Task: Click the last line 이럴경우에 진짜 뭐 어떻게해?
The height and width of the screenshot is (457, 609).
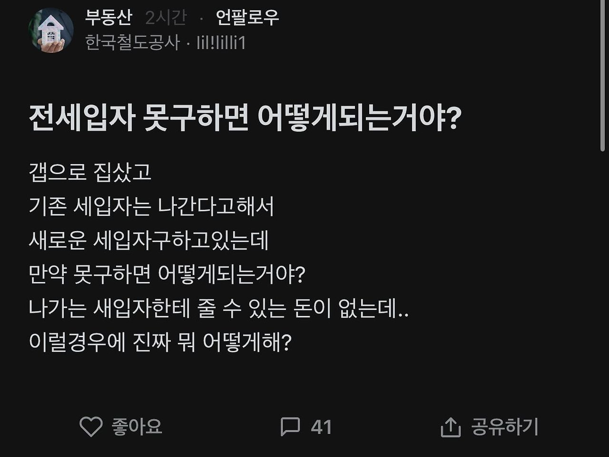Action: [160, 342]
